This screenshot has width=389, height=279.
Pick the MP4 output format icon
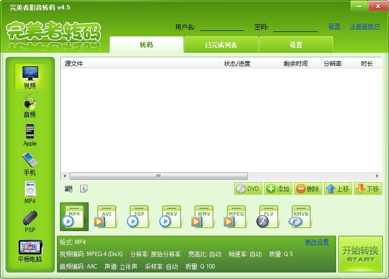(74, 217)
